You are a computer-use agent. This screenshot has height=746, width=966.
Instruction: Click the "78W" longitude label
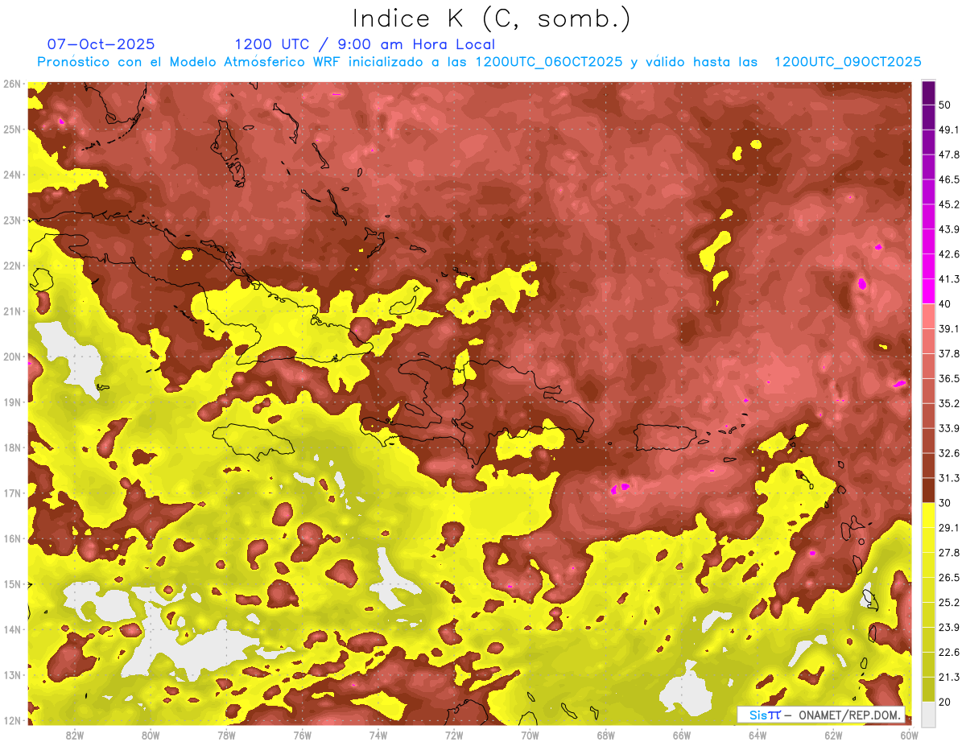point(226,735)
